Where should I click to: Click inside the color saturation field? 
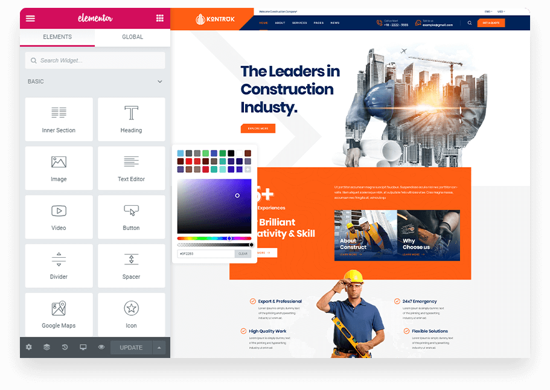point(214,206)
